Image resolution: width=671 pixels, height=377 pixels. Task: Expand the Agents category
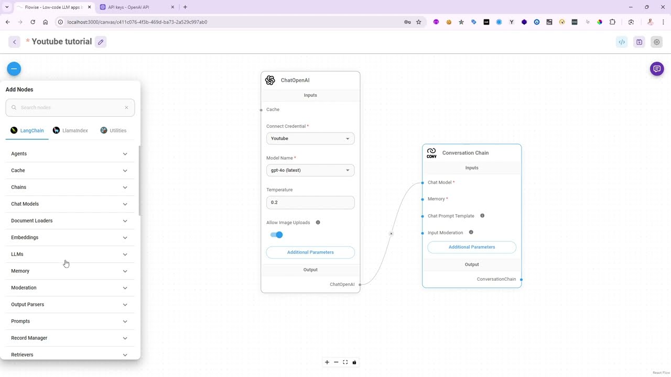click(70, 154)
